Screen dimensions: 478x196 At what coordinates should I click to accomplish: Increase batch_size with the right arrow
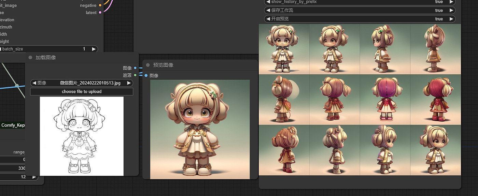point(94,49)
